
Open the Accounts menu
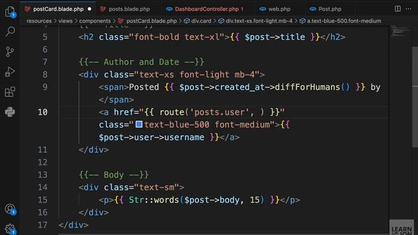tap(10, 209)
